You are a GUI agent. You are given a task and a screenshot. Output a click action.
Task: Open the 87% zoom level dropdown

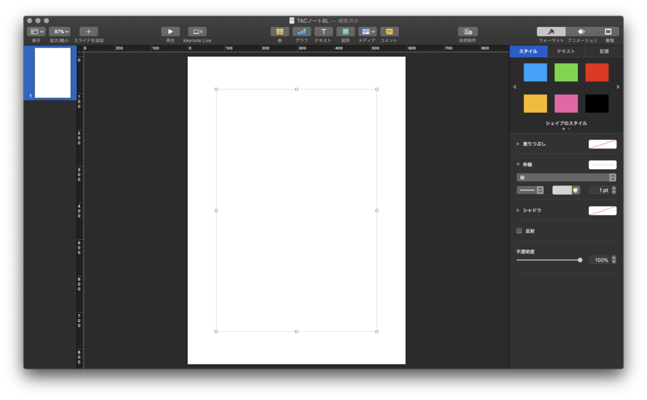click(x=59, y=32)
